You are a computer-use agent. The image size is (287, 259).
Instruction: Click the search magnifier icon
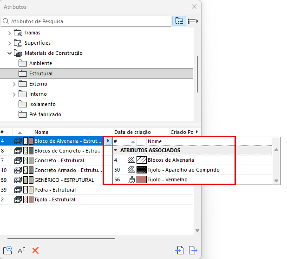coord(6,21)
